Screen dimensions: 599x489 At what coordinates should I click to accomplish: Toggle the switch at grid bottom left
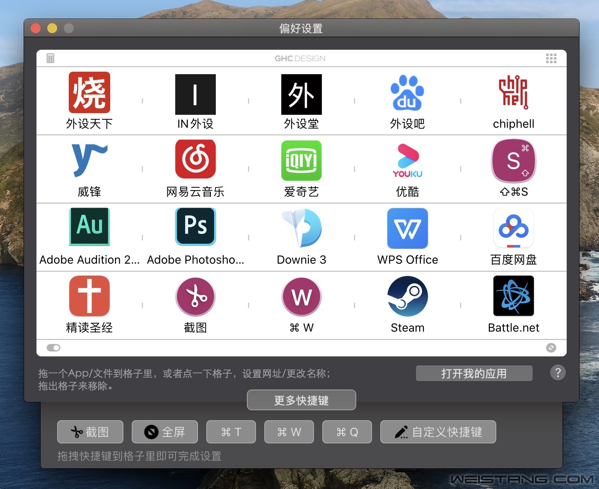(53, 348)
